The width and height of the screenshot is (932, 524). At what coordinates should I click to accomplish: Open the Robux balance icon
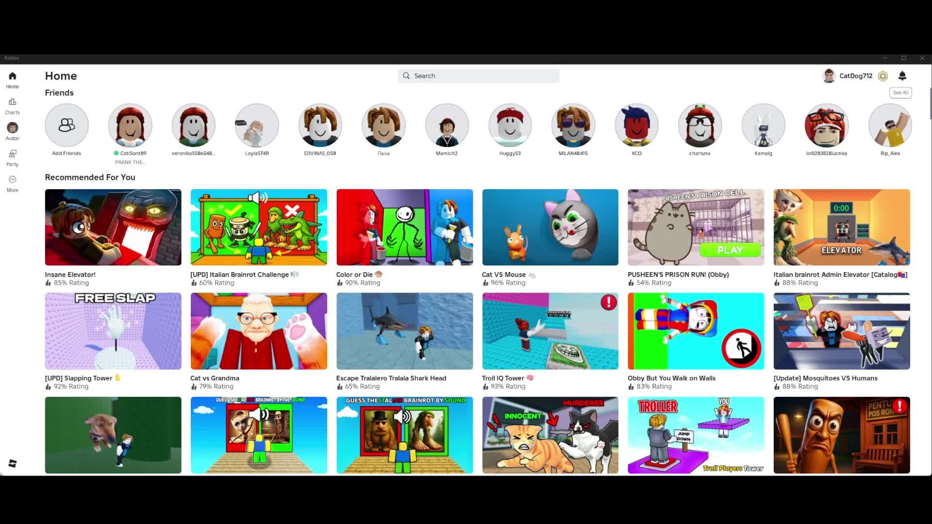[883, 76]
